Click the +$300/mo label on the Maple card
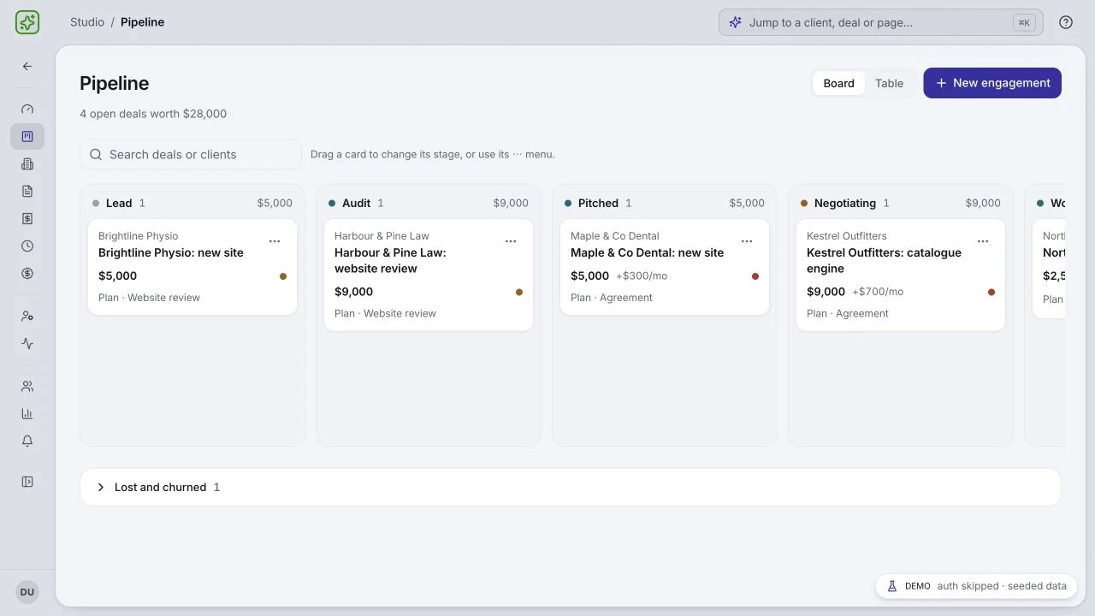Screen dimensions: 1095x616 tap(642, 276)
